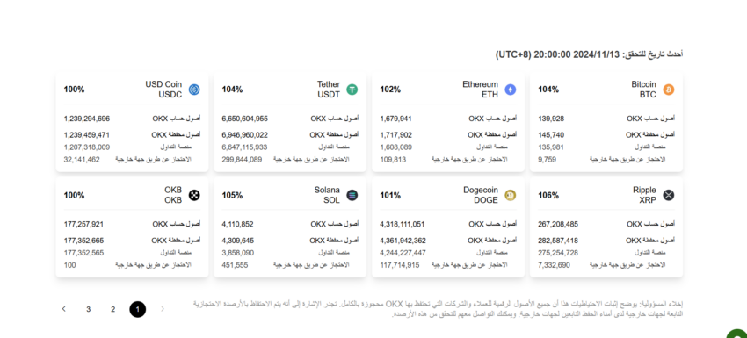Go to page 2 of reserves

[x=112, y=309]
